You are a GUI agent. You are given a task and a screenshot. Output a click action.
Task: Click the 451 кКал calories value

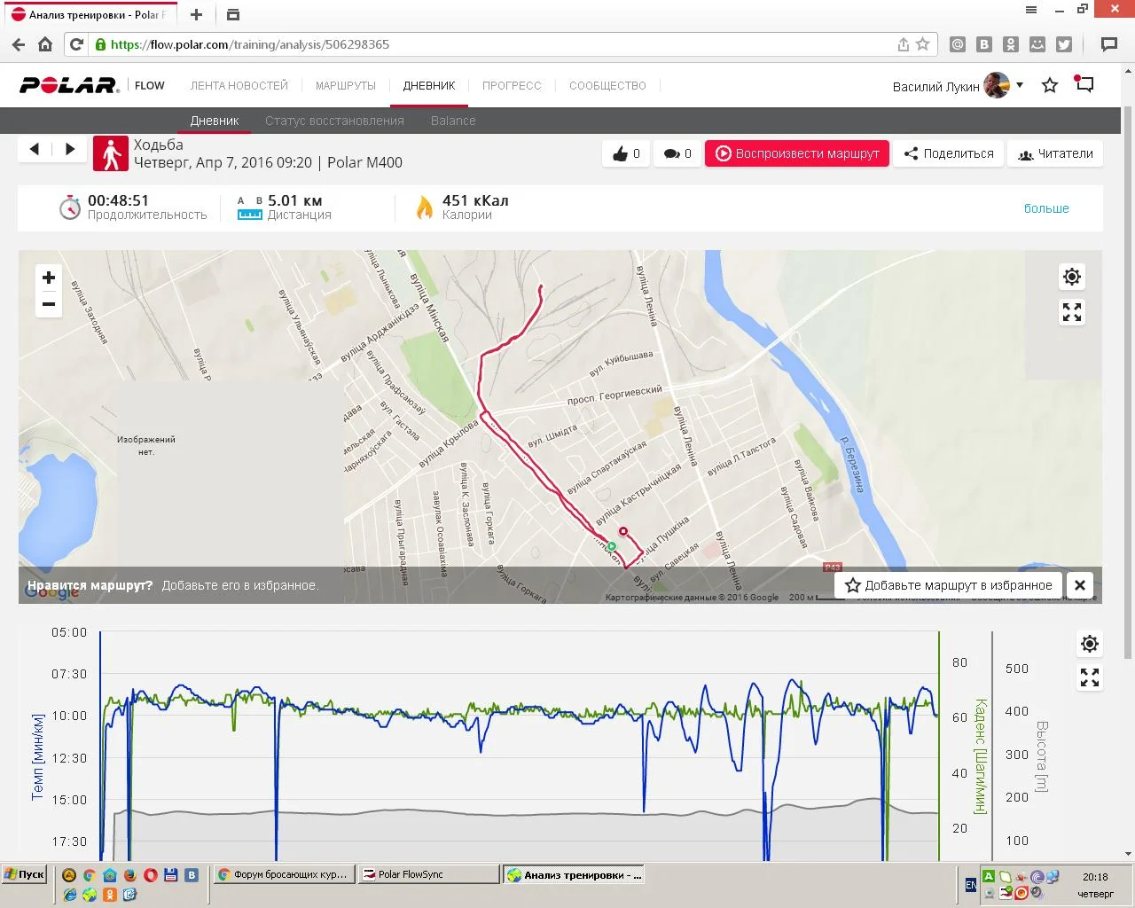(475, 200)
